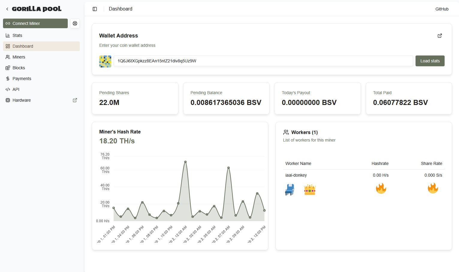This screenshot has height=272, width=459.
Task: Click the Connect Miner link icon
Action: pyautogui.click(x=8, y=23)
